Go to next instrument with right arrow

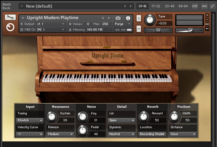109,18
